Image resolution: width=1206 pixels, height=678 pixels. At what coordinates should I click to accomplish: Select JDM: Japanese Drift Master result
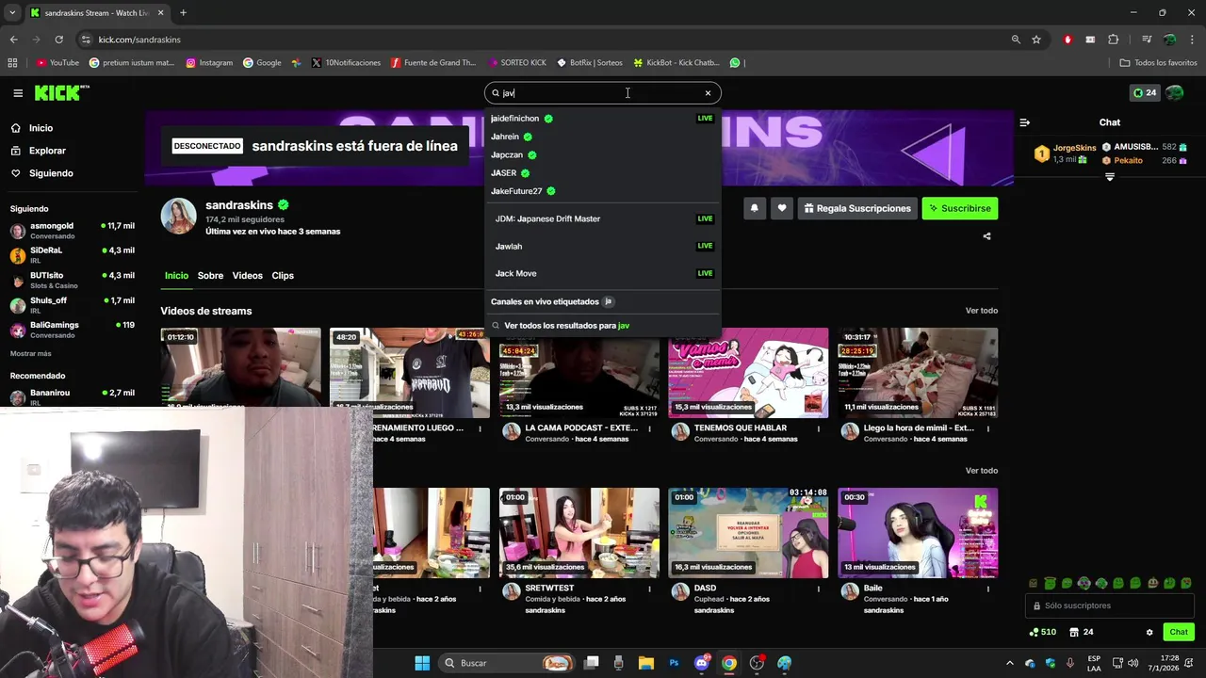(603, 218)
